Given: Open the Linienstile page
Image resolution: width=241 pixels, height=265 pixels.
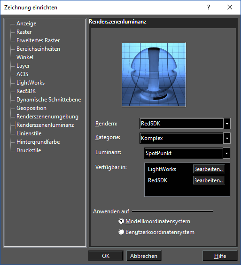Looking at the screenshot, I should 29,133.
